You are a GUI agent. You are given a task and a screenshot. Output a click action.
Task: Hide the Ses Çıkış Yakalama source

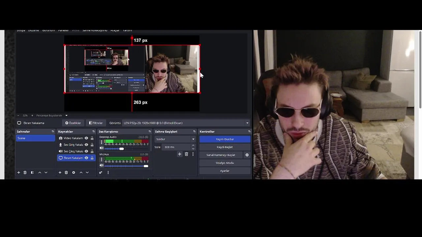[86, 151]
